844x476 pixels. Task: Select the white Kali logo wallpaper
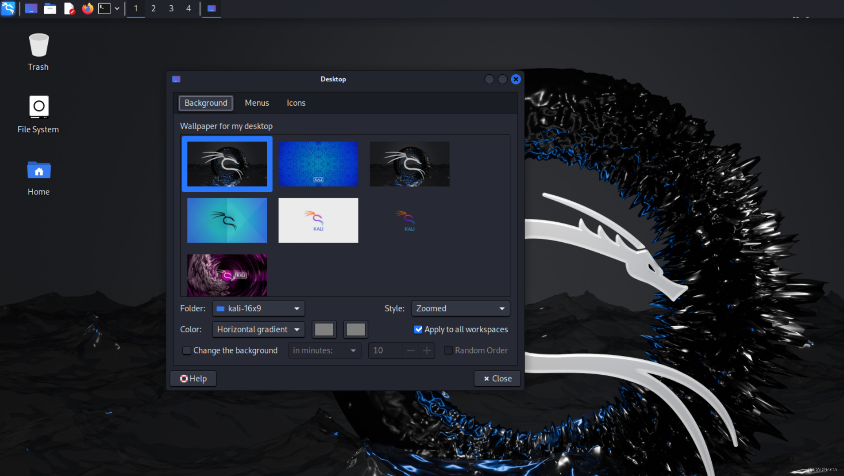(x=318, y=220)
